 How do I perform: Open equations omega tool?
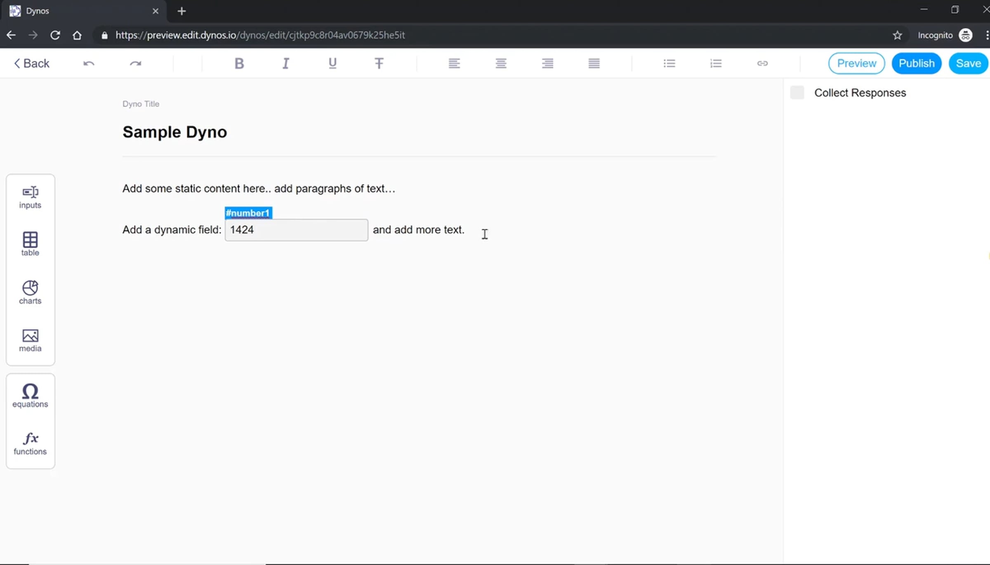point(30,395)
